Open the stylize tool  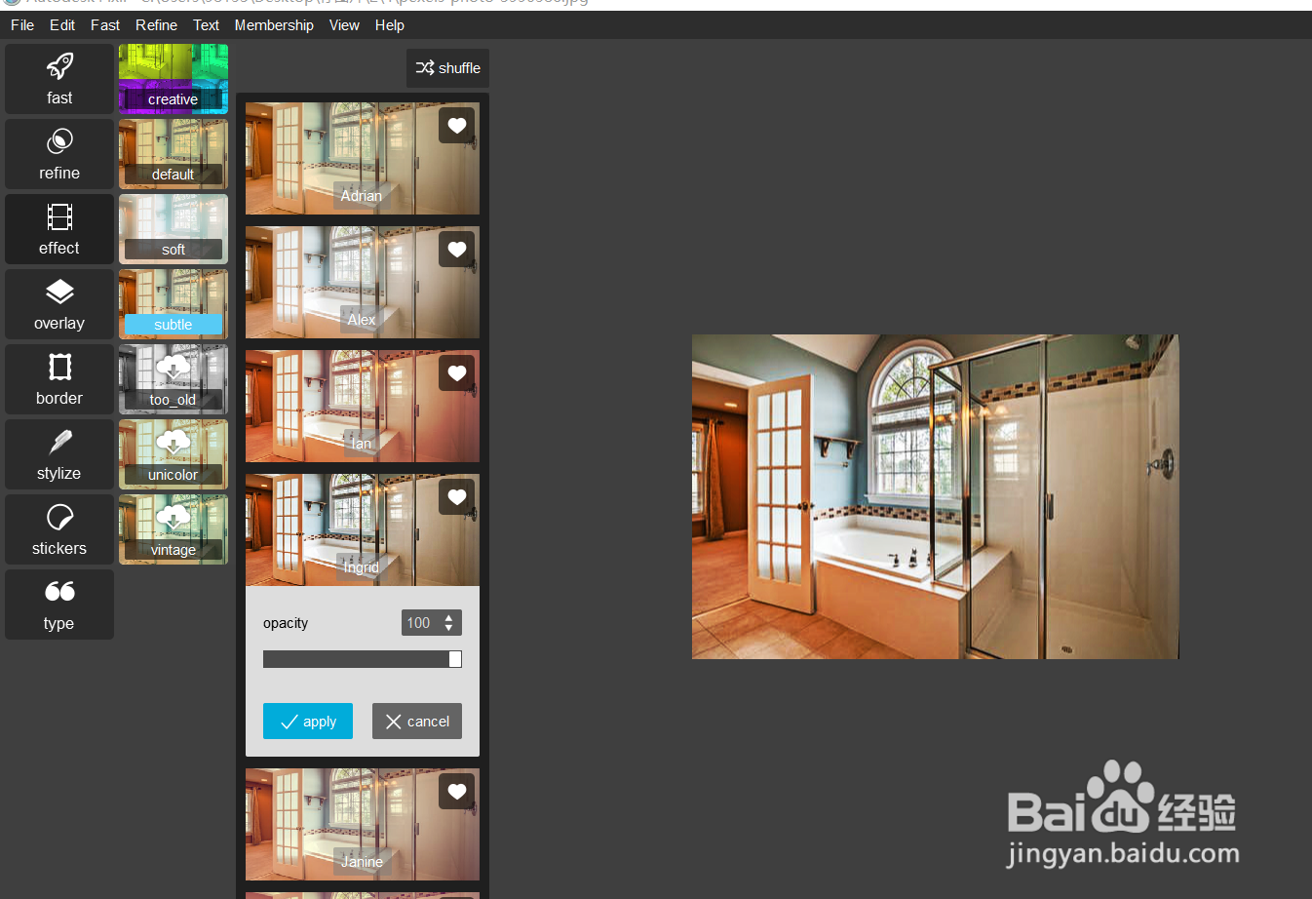[x=59, y=454]
